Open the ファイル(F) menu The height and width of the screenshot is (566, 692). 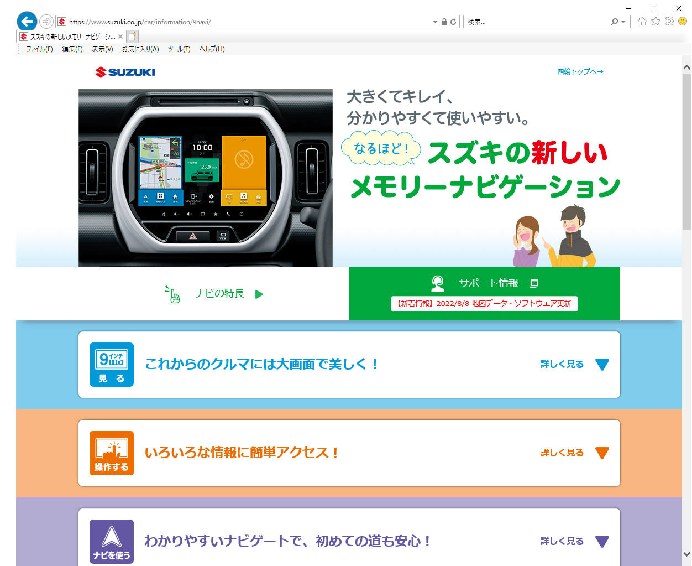pos(39,49)
